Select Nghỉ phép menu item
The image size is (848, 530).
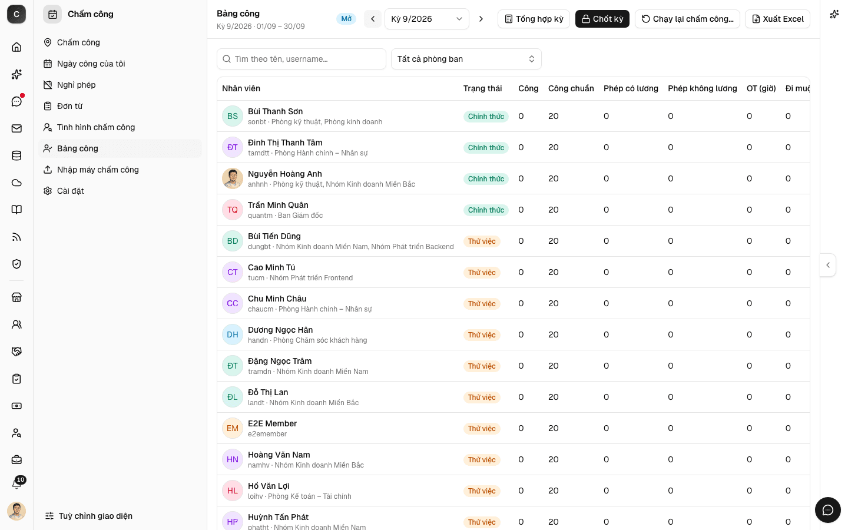tap(120, 85)
